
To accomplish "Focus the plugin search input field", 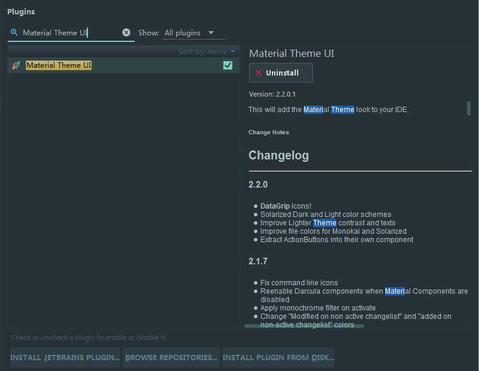I will click(71, 33).
